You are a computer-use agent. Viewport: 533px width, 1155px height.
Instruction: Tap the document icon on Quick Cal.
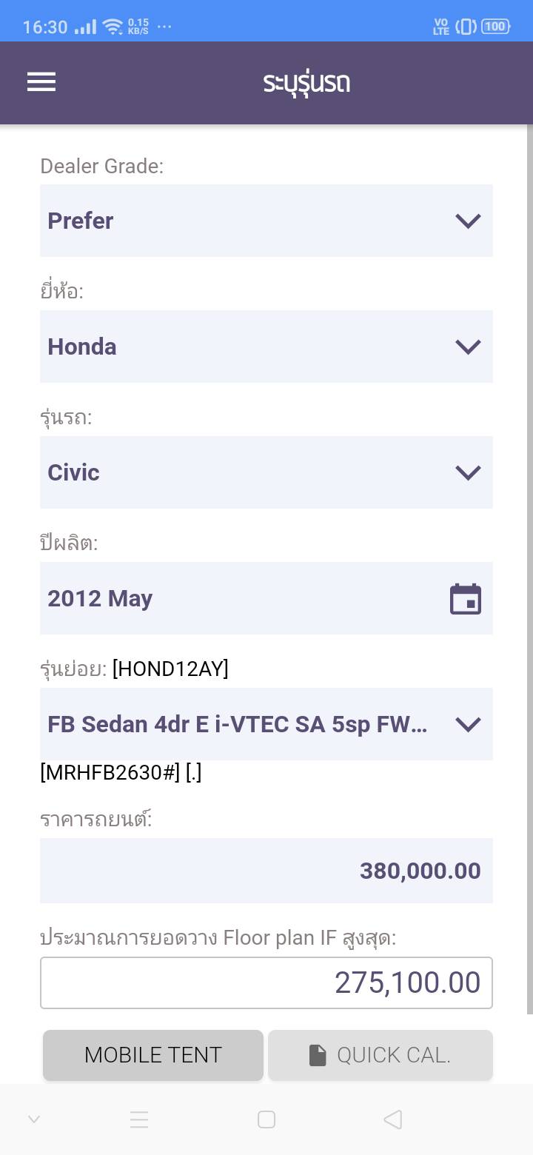point(318,1055)
